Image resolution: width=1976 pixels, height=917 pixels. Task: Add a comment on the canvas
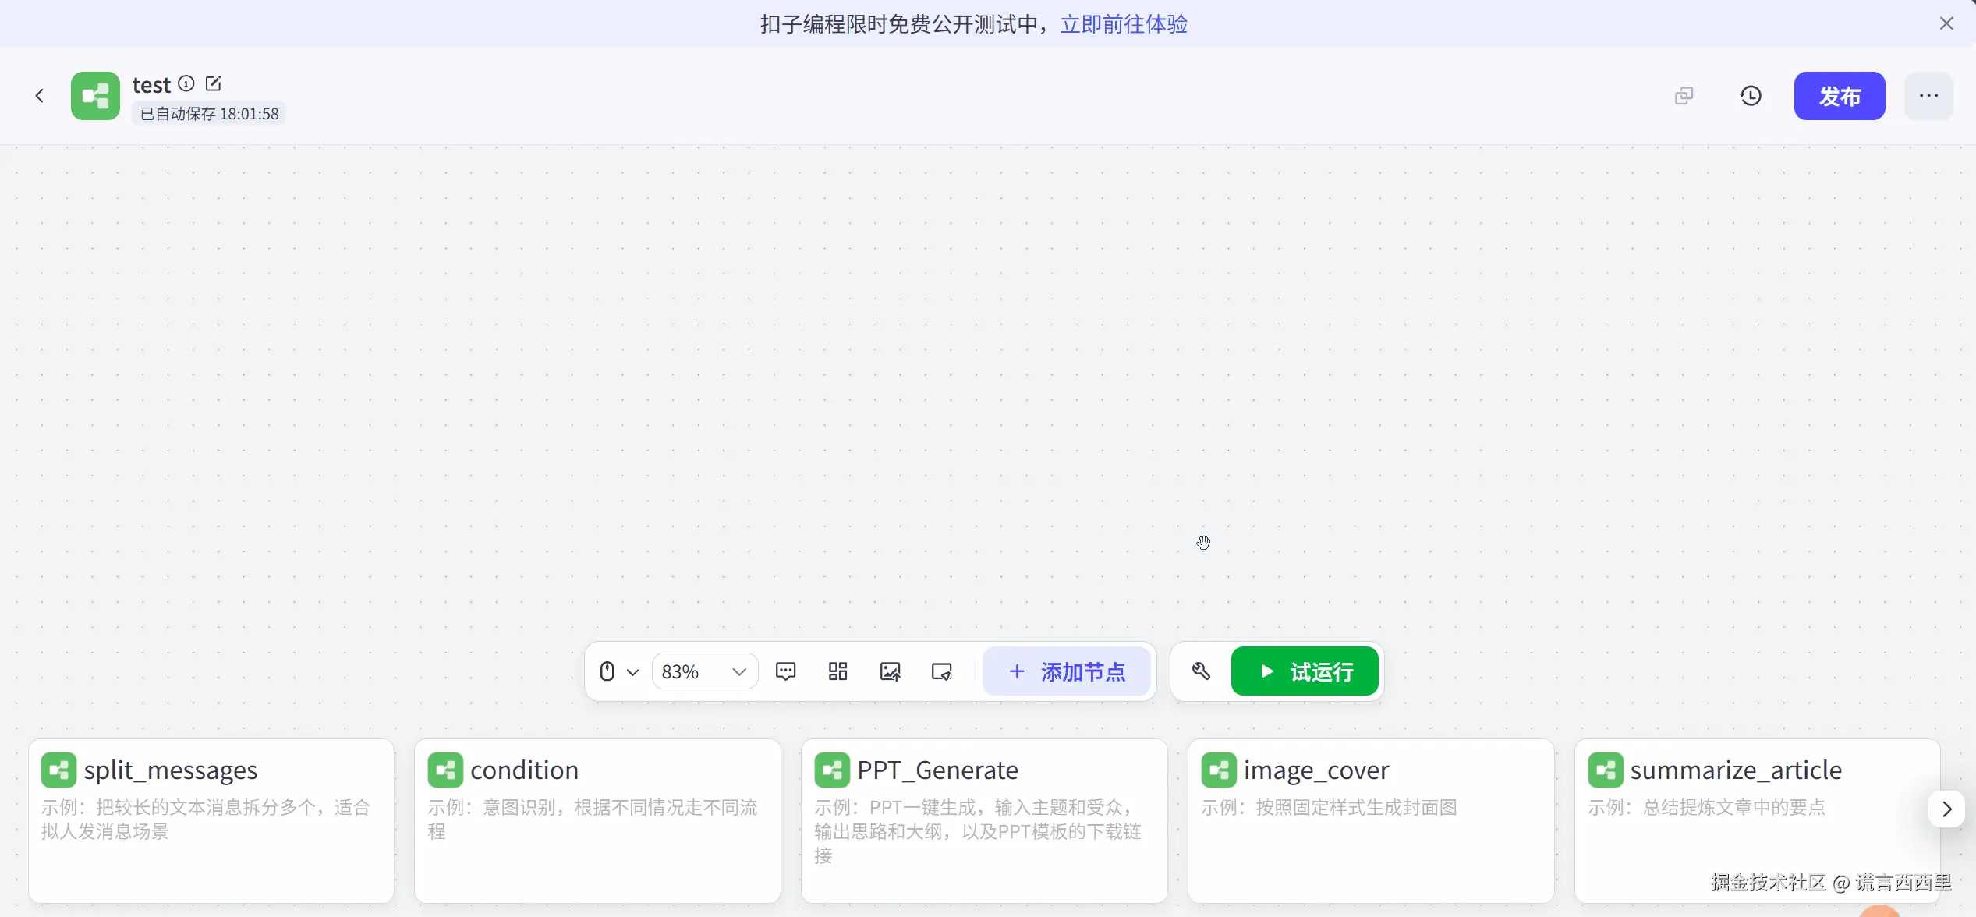coord(785,671)
